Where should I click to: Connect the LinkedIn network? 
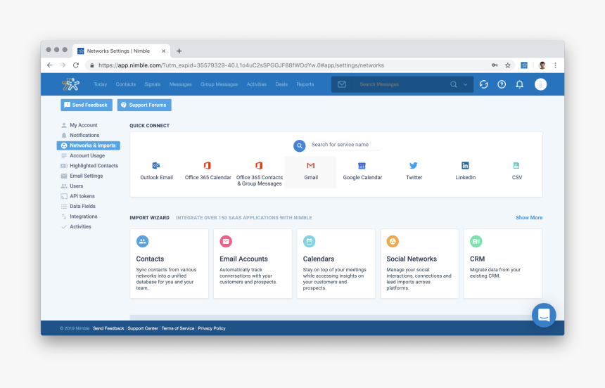(465, 172)
